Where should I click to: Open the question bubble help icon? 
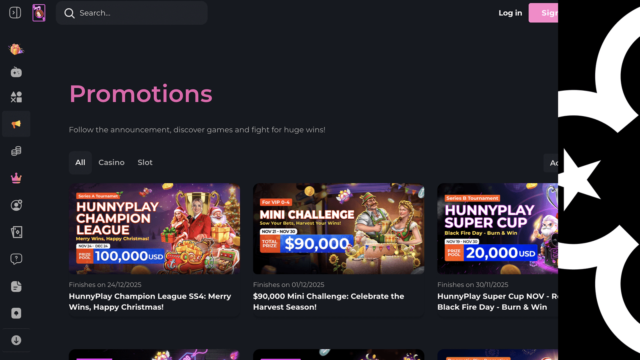click(16, 259)
